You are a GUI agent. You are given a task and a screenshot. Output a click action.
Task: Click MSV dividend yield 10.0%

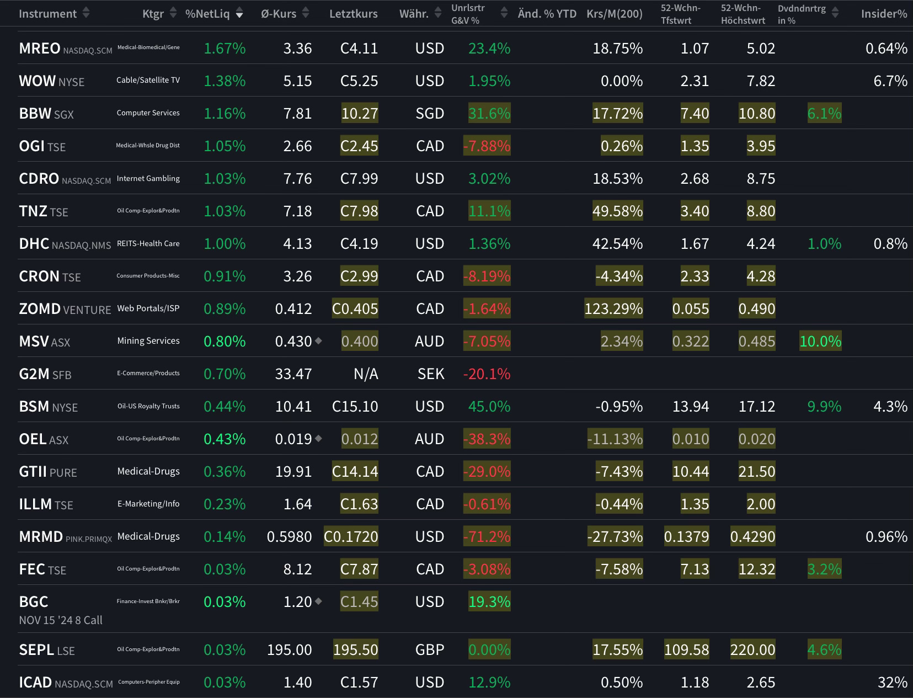click(x=820, y=342)
